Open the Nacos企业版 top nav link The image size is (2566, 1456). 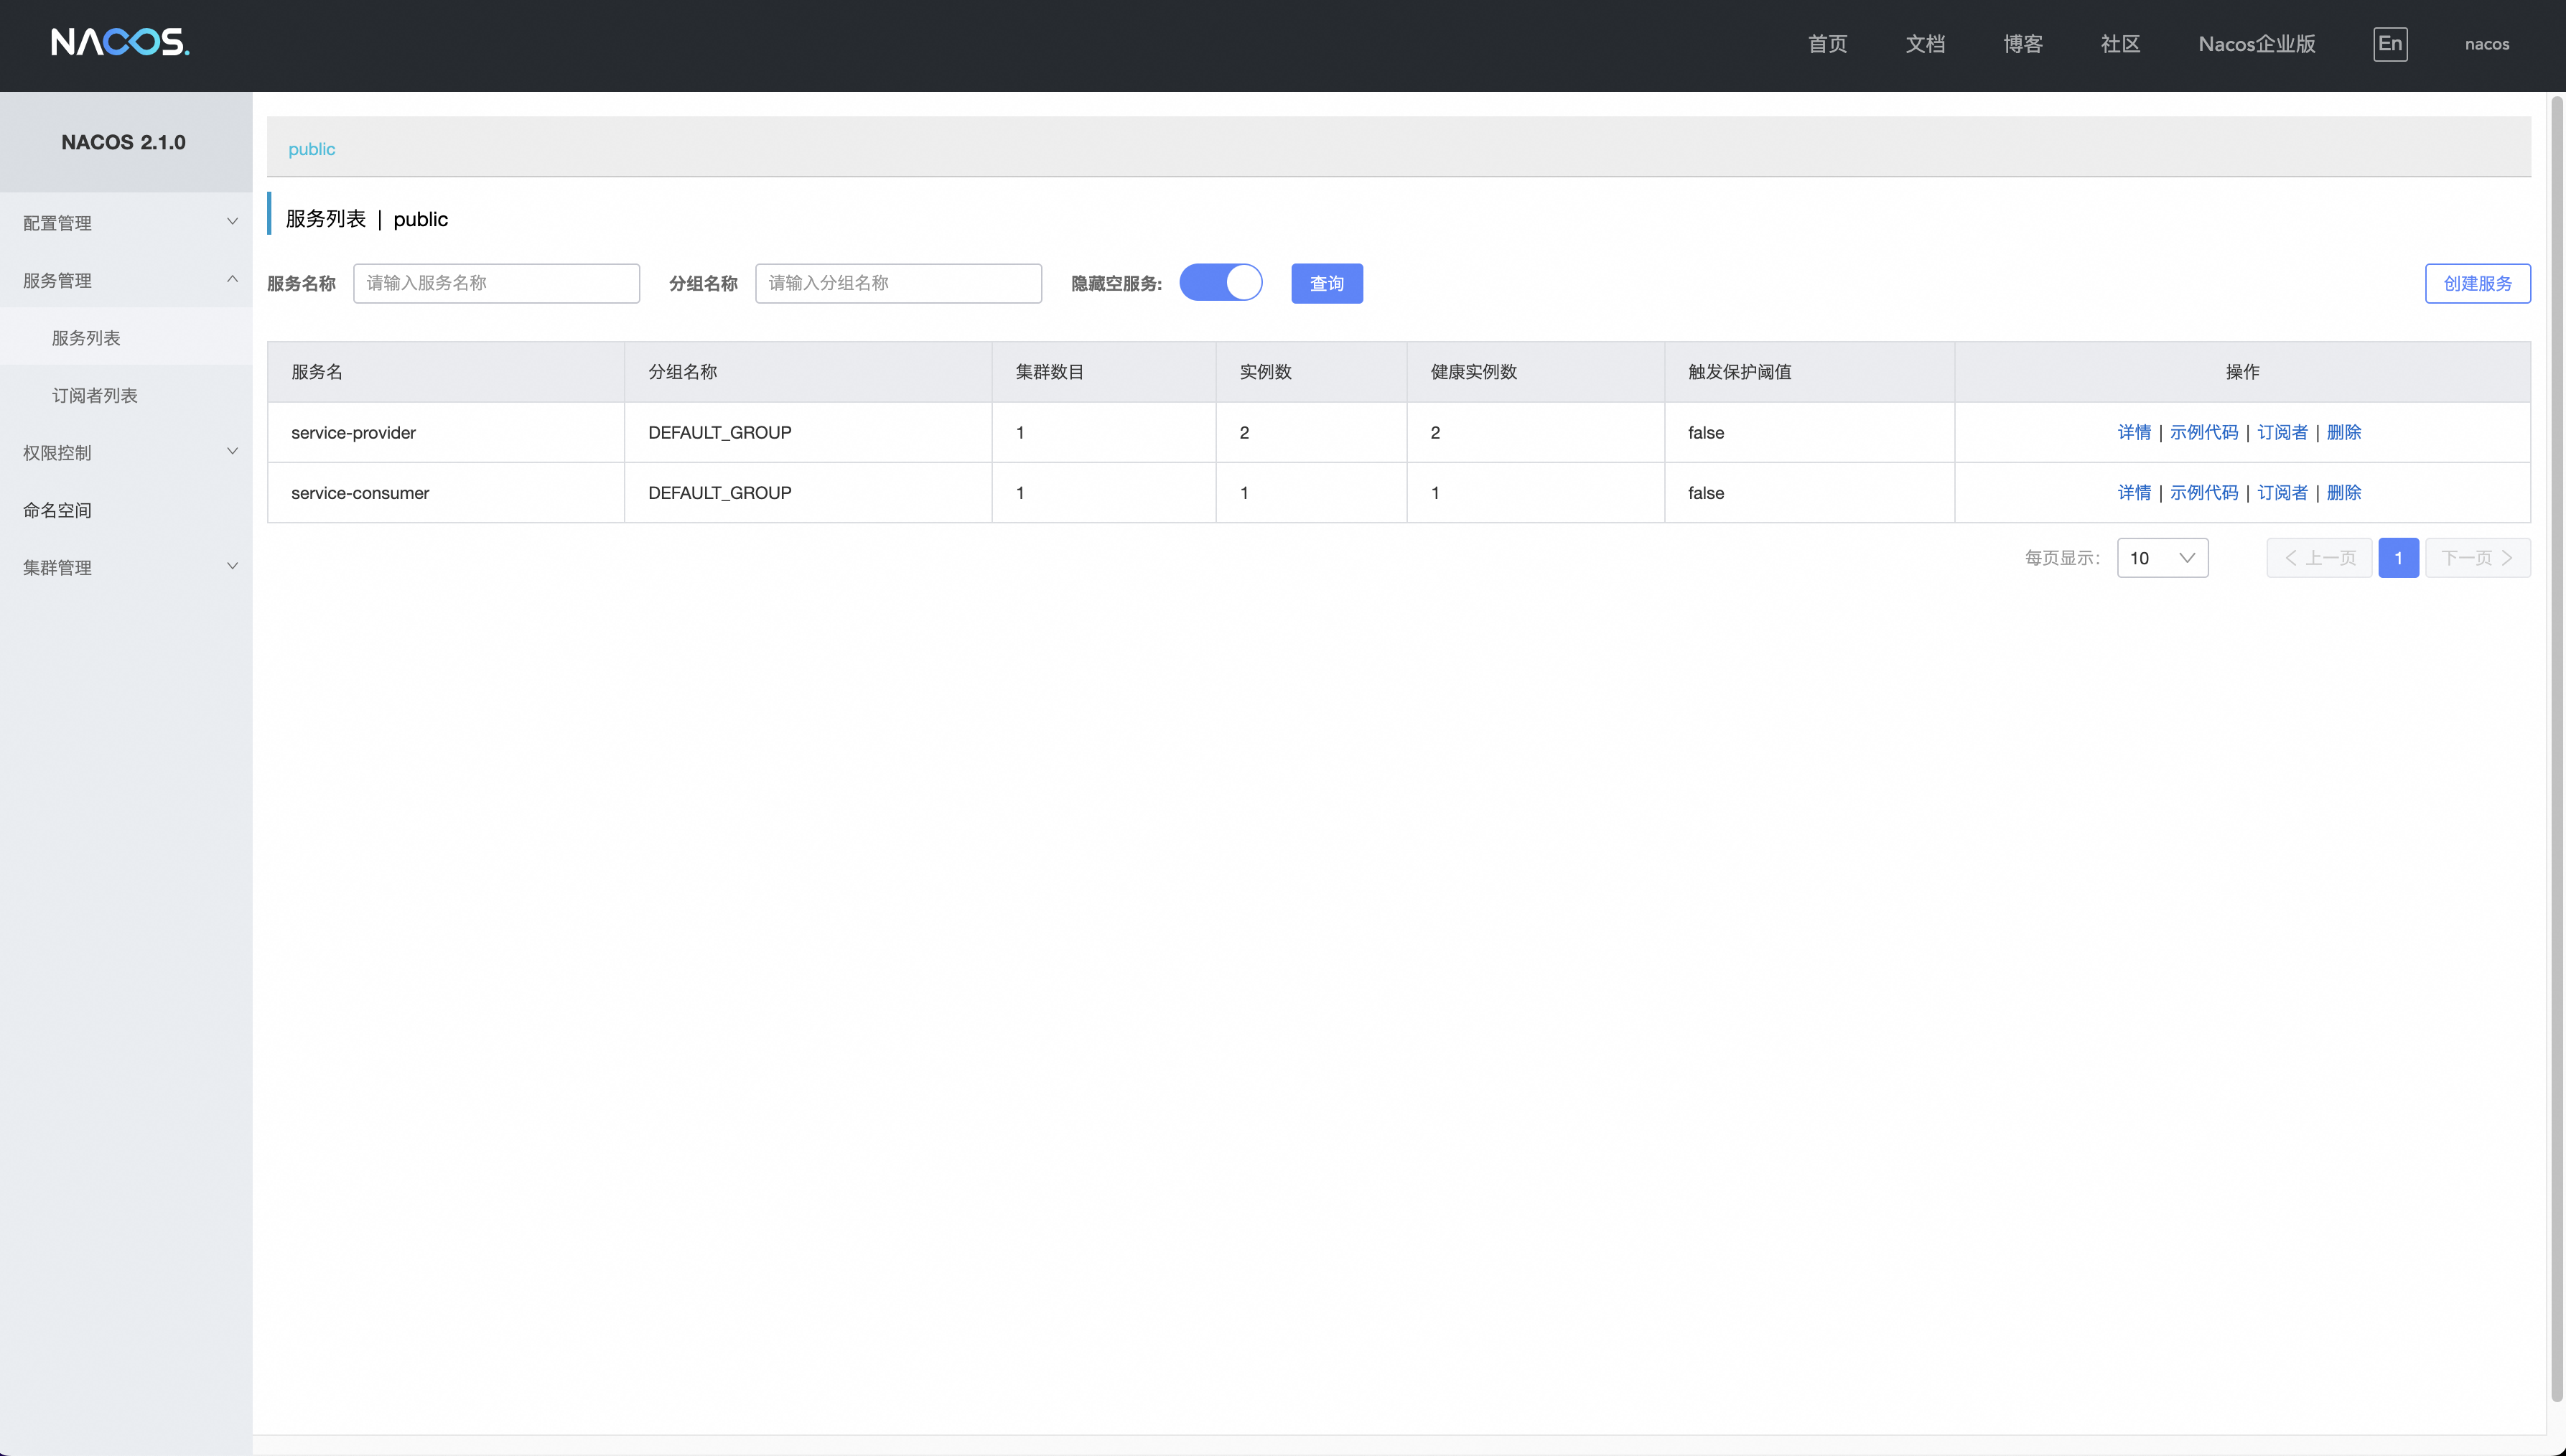click(x=2256, y=44)
